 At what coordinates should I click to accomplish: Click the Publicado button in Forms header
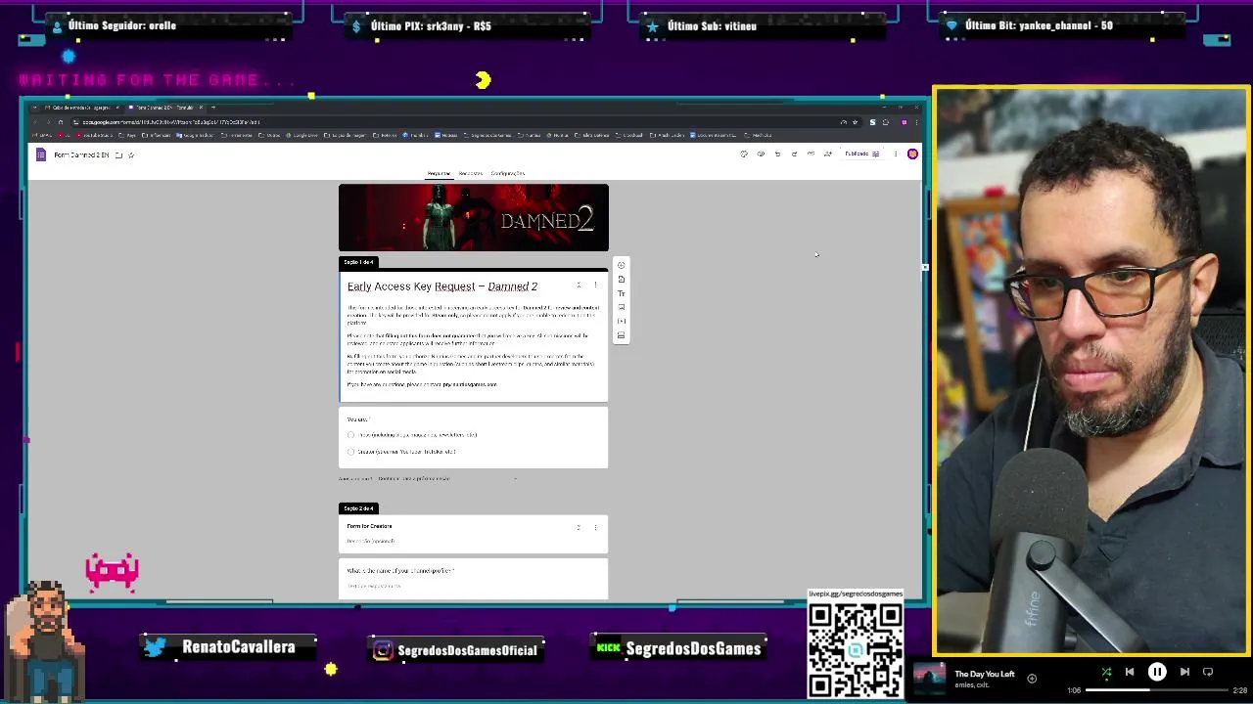click(x=861, y=154)
